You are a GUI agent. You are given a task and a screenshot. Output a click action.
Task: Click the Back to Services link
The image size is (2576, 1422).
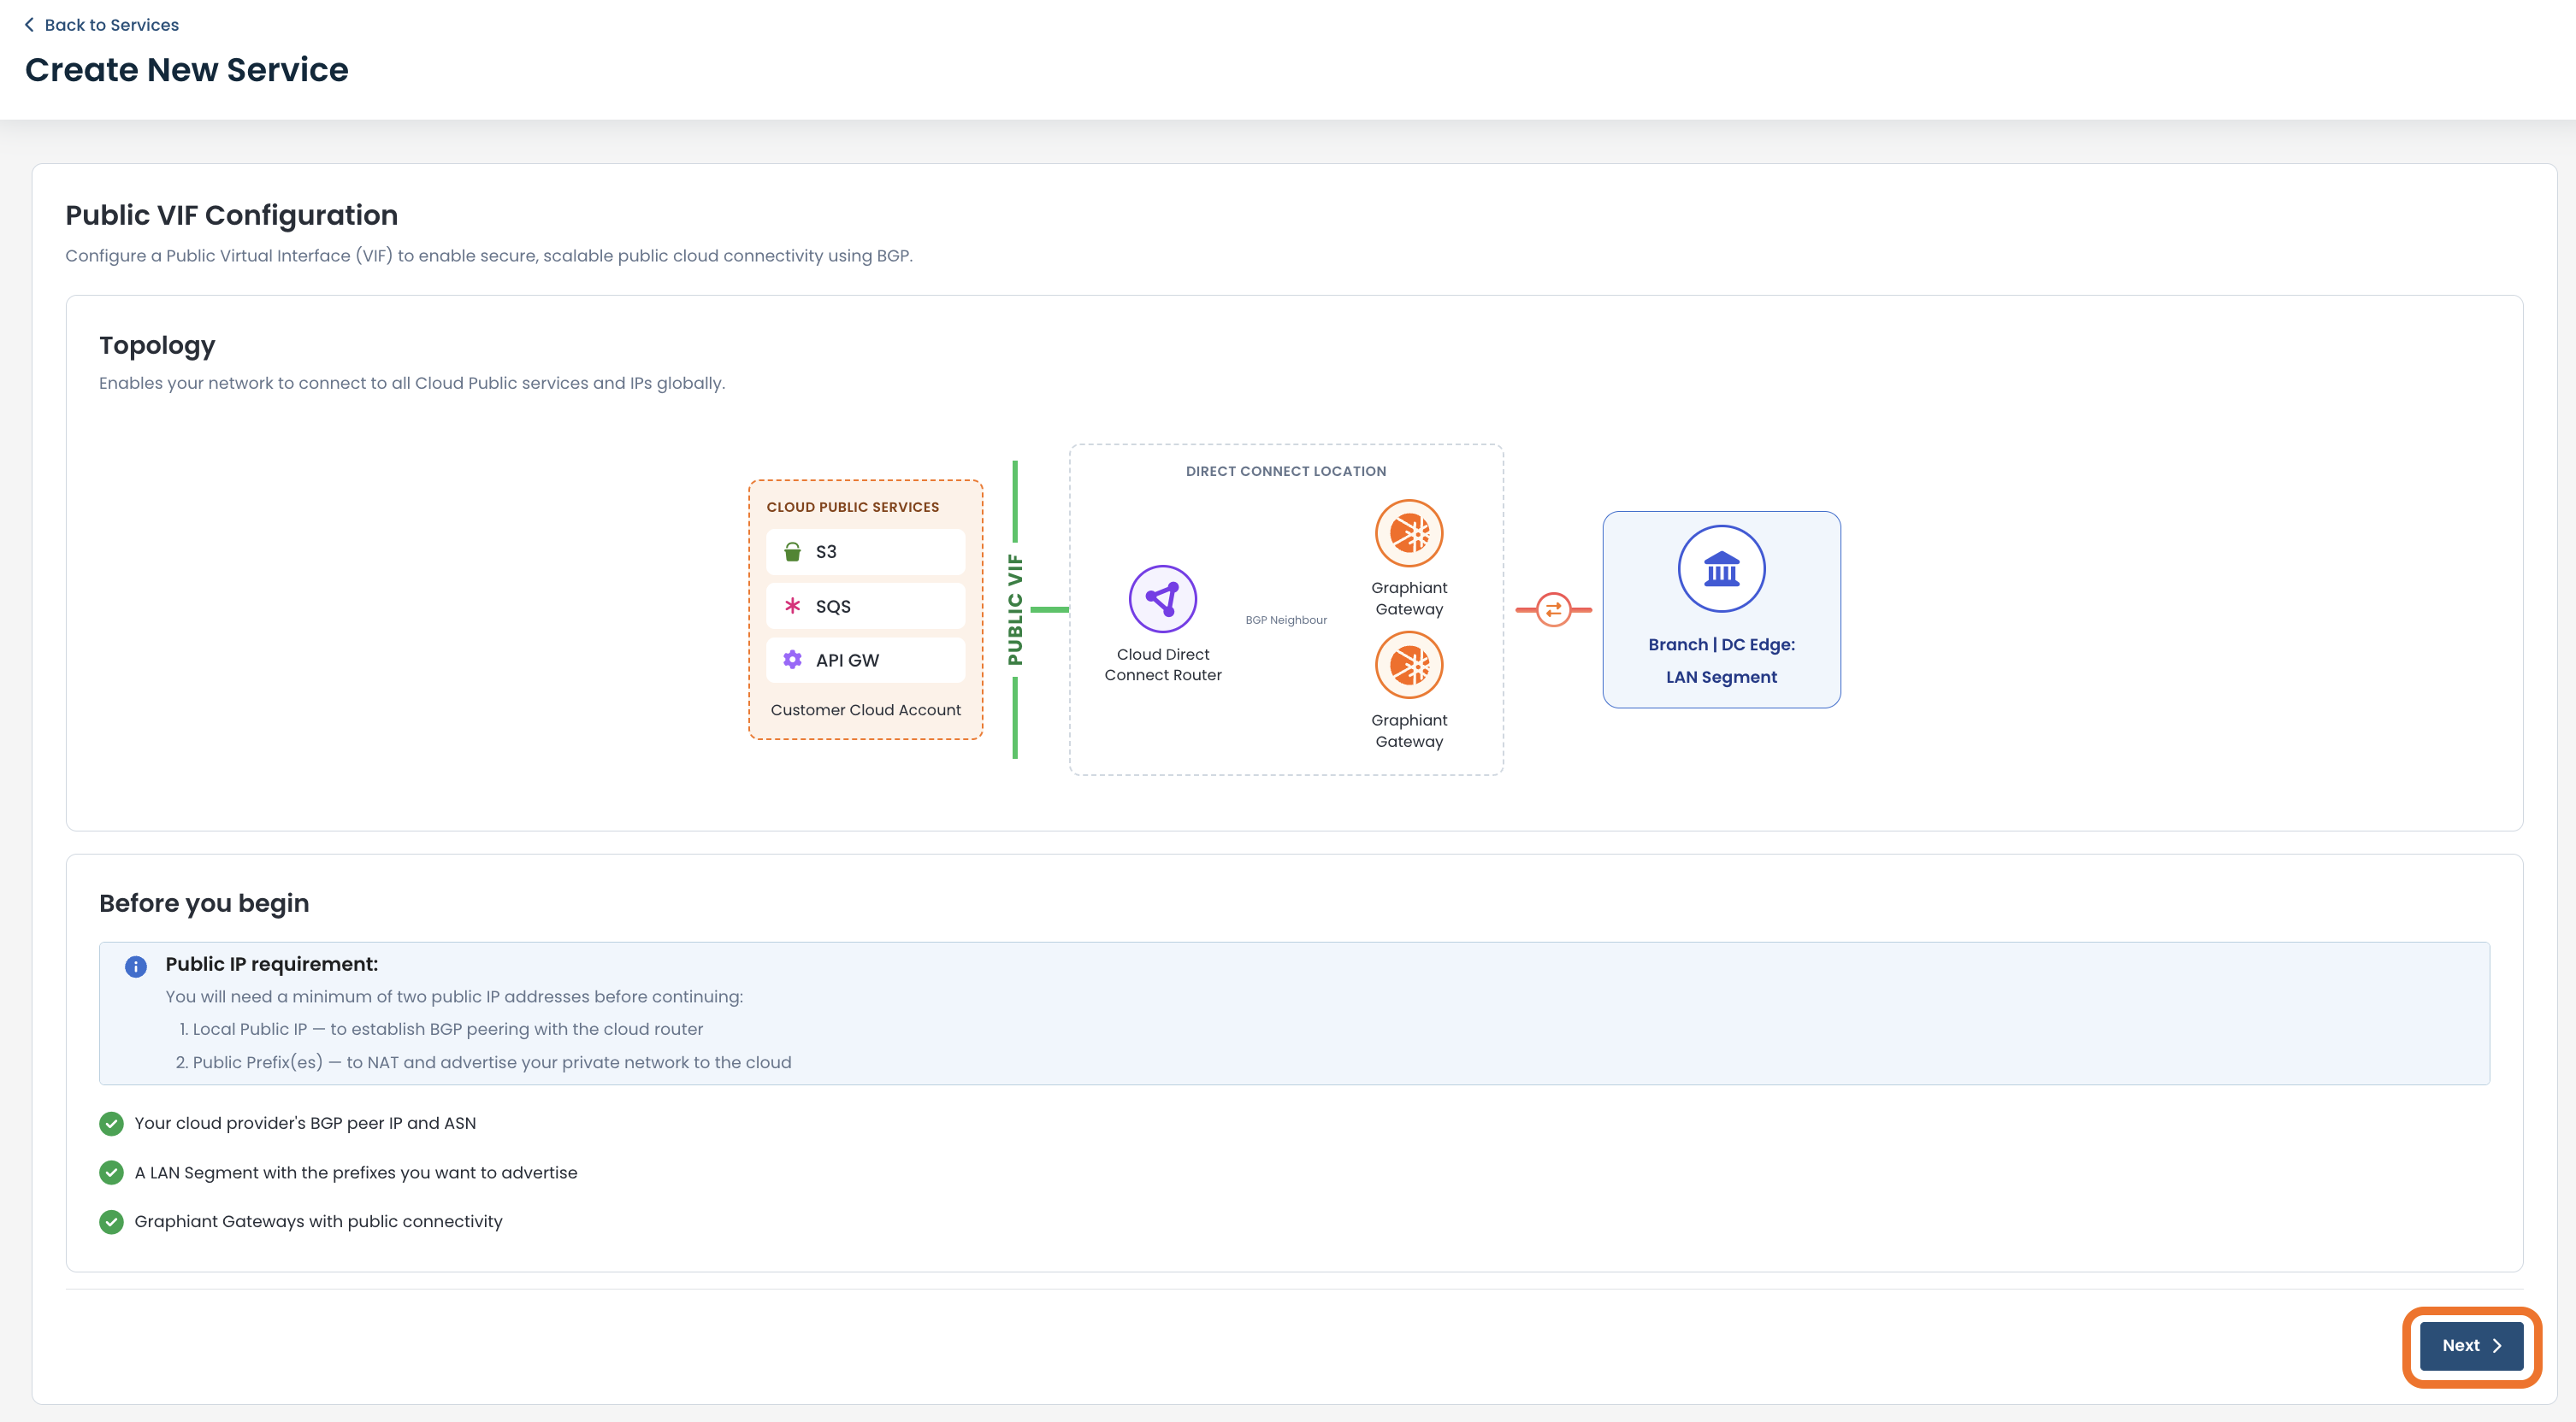click(x=101, y=25)
